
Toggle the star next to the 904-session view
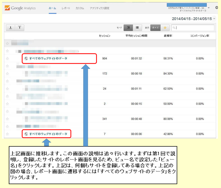tap(8, 58)
